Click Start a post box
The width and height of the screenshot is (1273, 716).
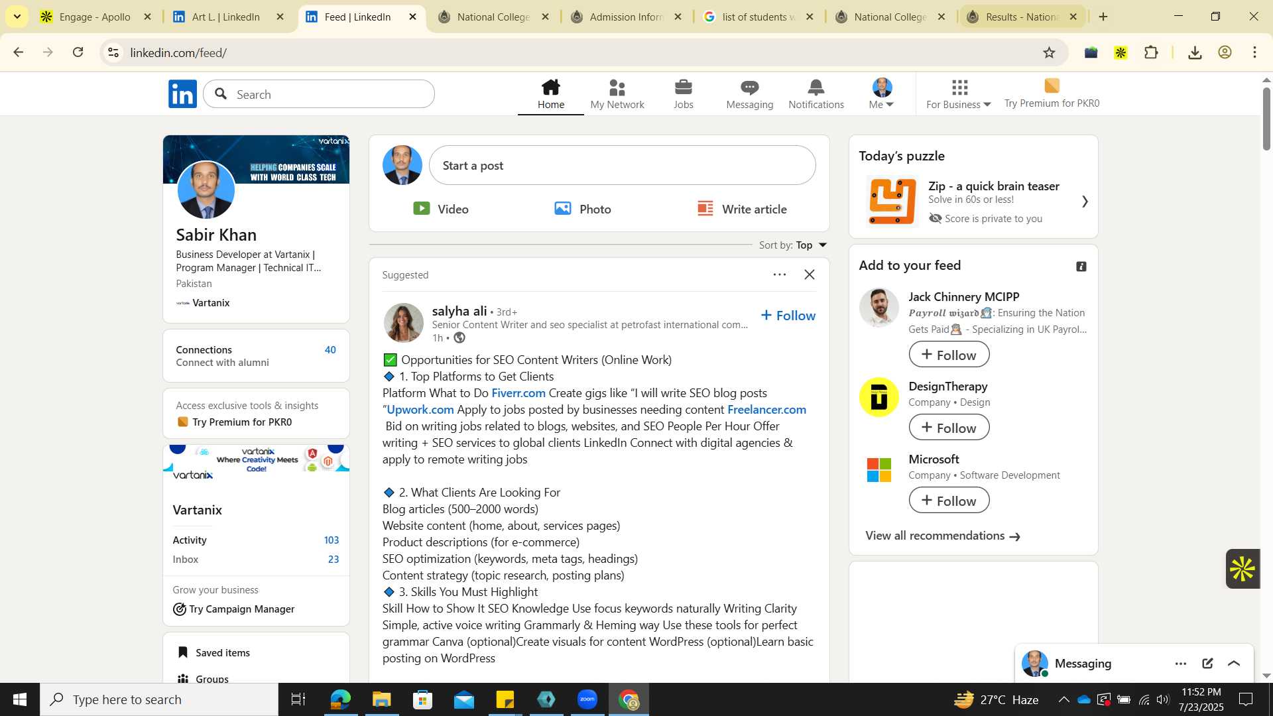coord(622,165)
